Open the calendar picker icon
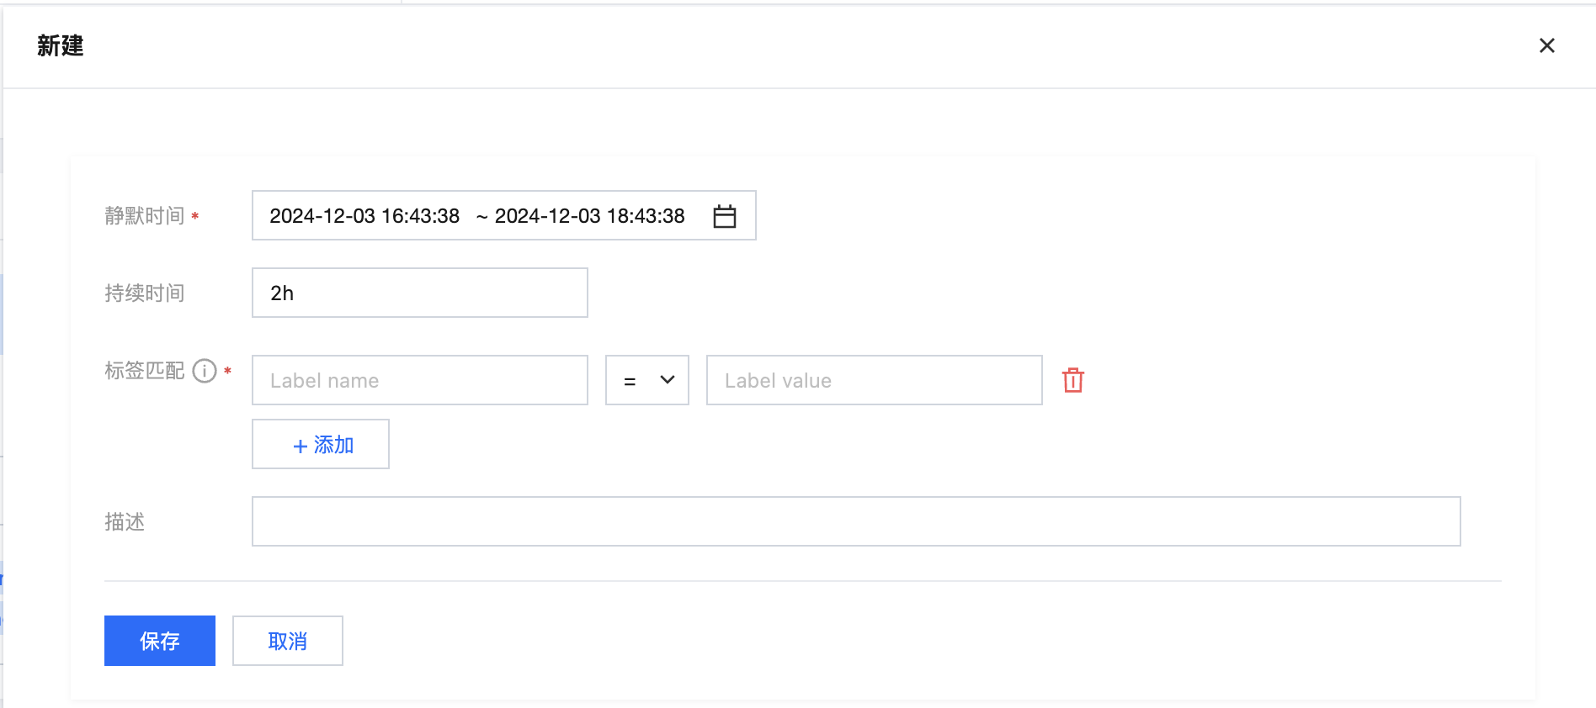This screenshot has height=708, width=1596. tap(725, 216)
